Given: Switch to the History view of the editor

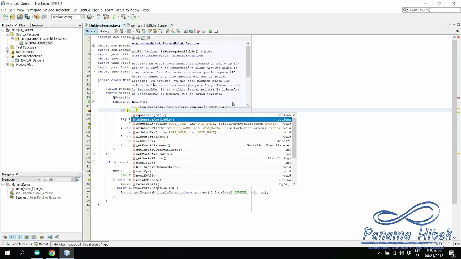Looking at the screenshot, I should coord(104,31).
